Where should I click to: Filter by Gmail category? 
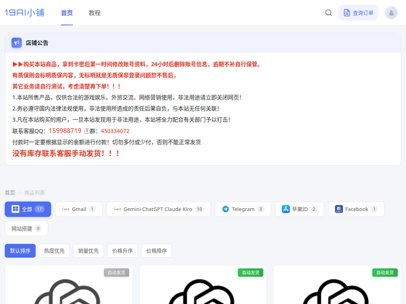(79, 209)
